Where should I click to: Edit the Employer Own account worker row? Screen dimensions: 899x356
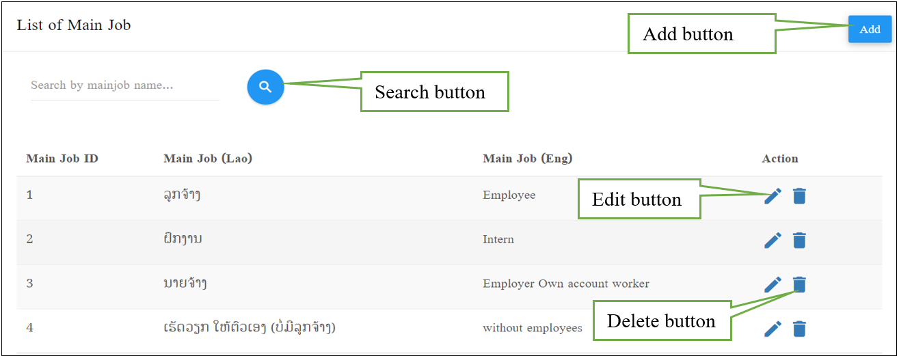[x=773, y=284]
